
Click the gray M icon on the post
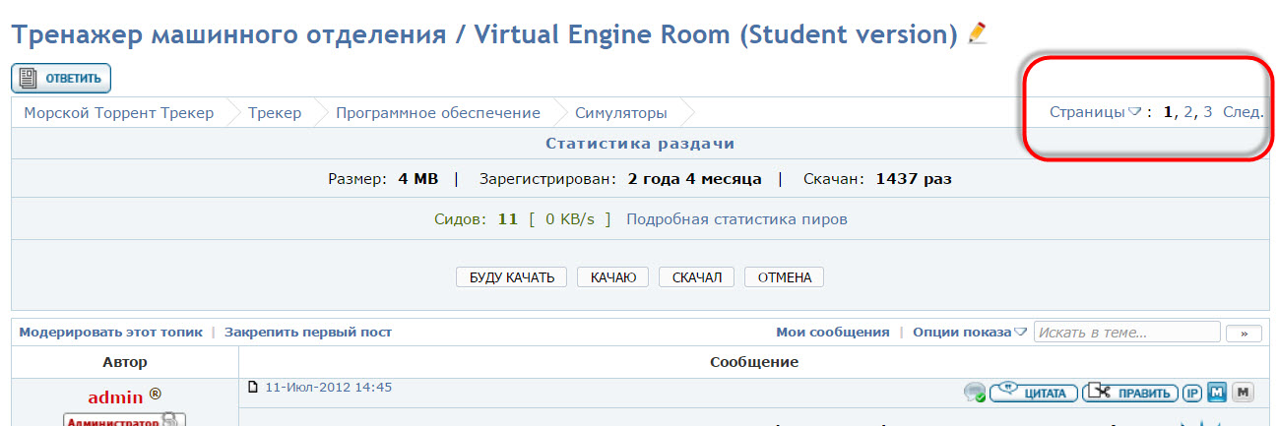pyautogui.click(x=1243, y=393)
